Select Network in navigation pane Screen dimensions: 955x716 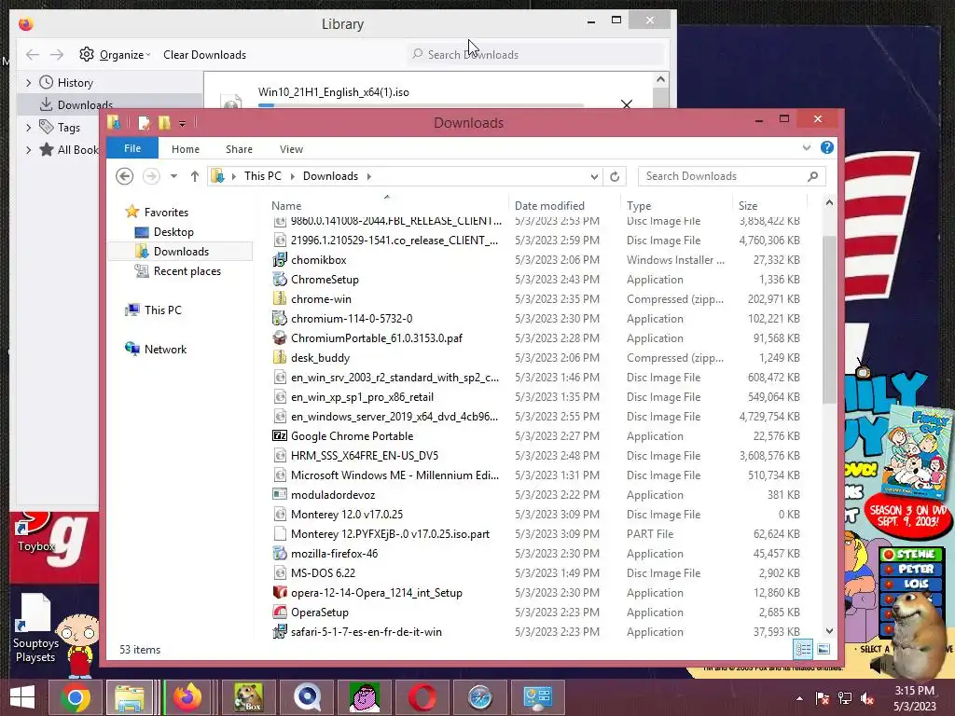pos(165,350)
